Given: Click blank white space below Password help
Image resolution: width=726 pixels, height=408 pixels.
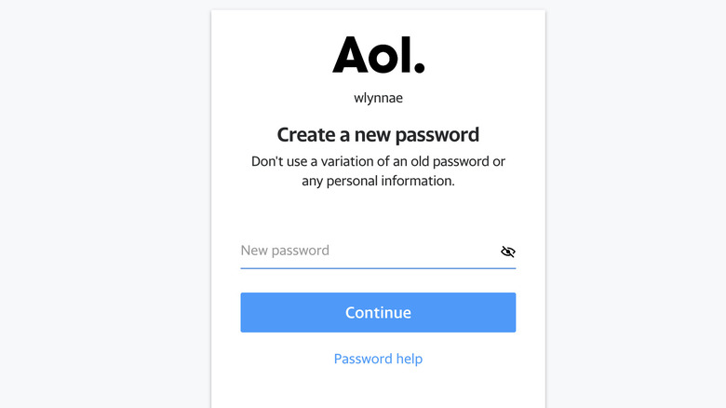Looking at the screenshot, I should point(378,389).
